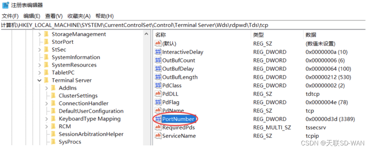Expand the AddIns subkey
The width and height of the screenshot is (370, 150).
46,88
